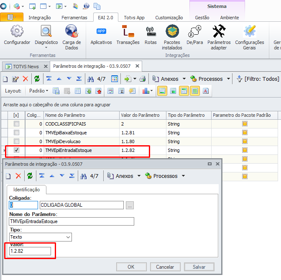Open Configurações Gerais

[x=250, y=37]
